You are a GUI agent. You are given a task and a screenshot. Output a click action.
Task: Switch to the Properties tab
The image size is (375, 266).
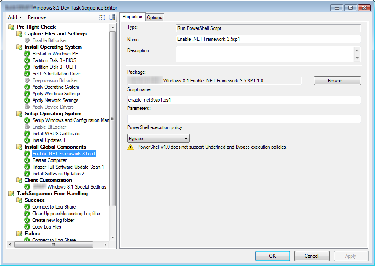132,17
